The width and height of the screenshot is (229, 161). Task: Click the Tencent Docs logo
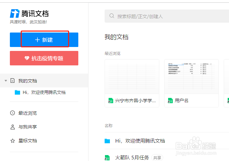(x=29, y=13)
